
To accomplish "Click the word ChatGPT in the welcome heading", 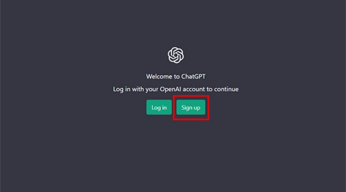I will point(193,76).
